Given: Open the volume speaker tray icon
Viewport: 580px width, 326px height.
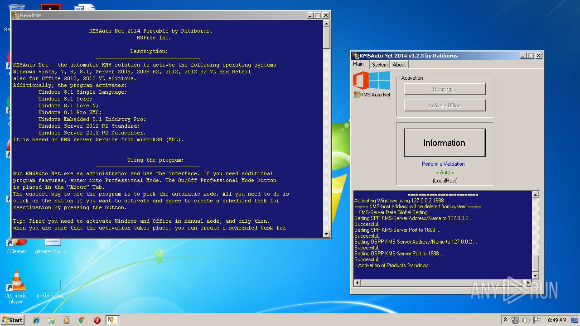Looking at the screenshot, I should pos(526,320).
